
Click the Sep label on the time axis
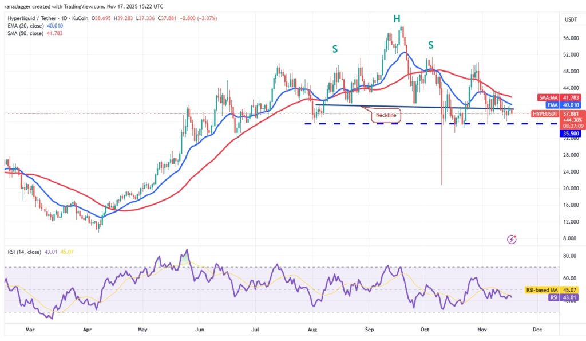click(369, 330)
